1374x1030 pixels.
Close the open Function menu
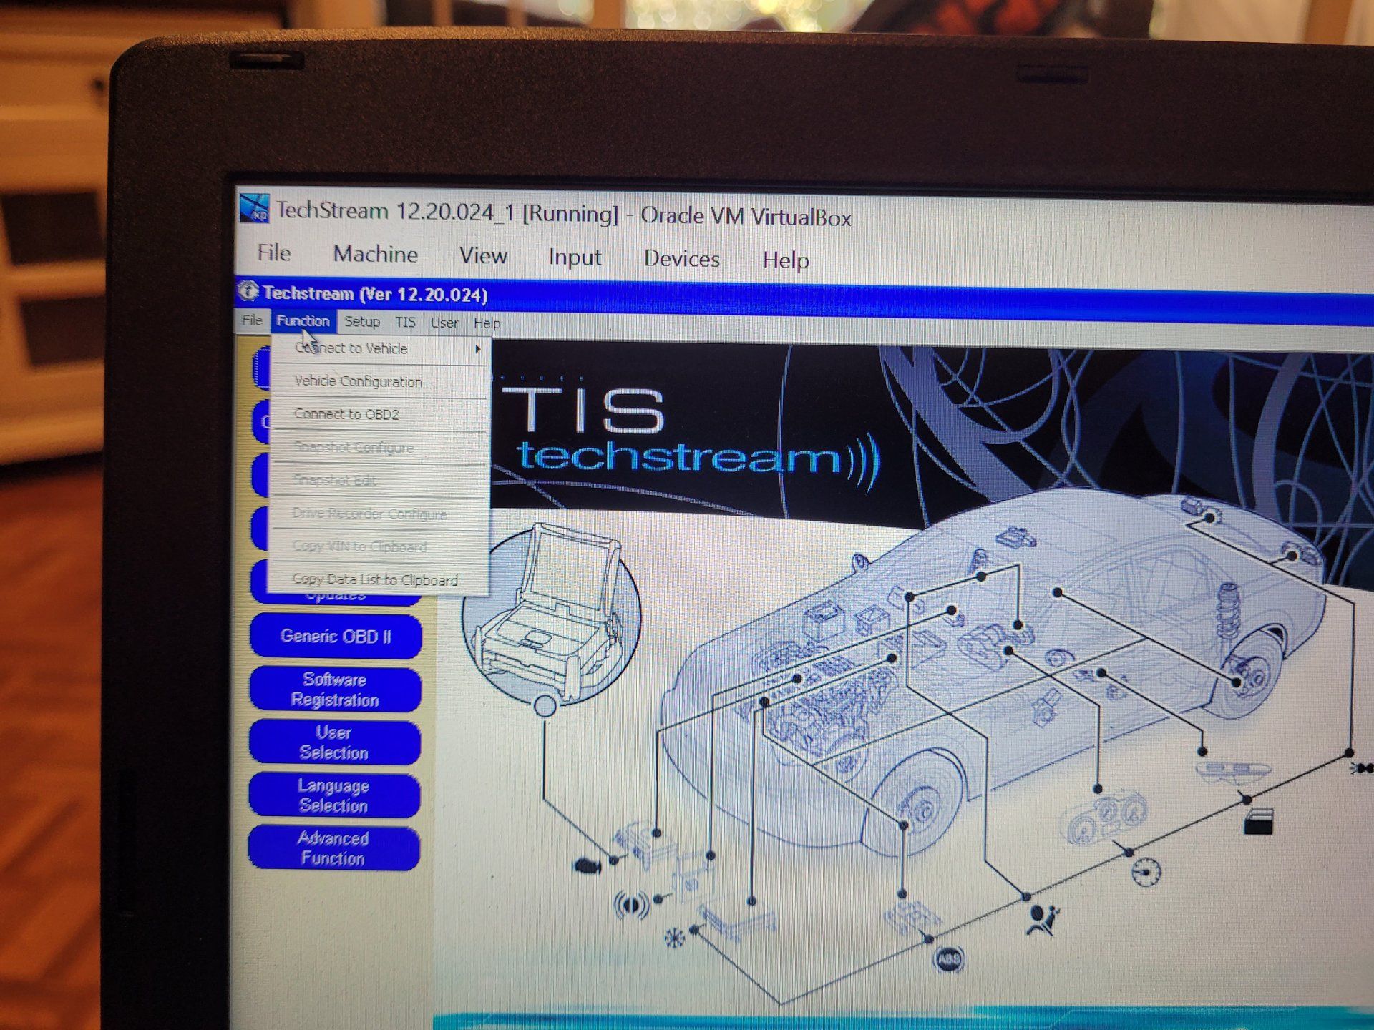coord(303,321)
